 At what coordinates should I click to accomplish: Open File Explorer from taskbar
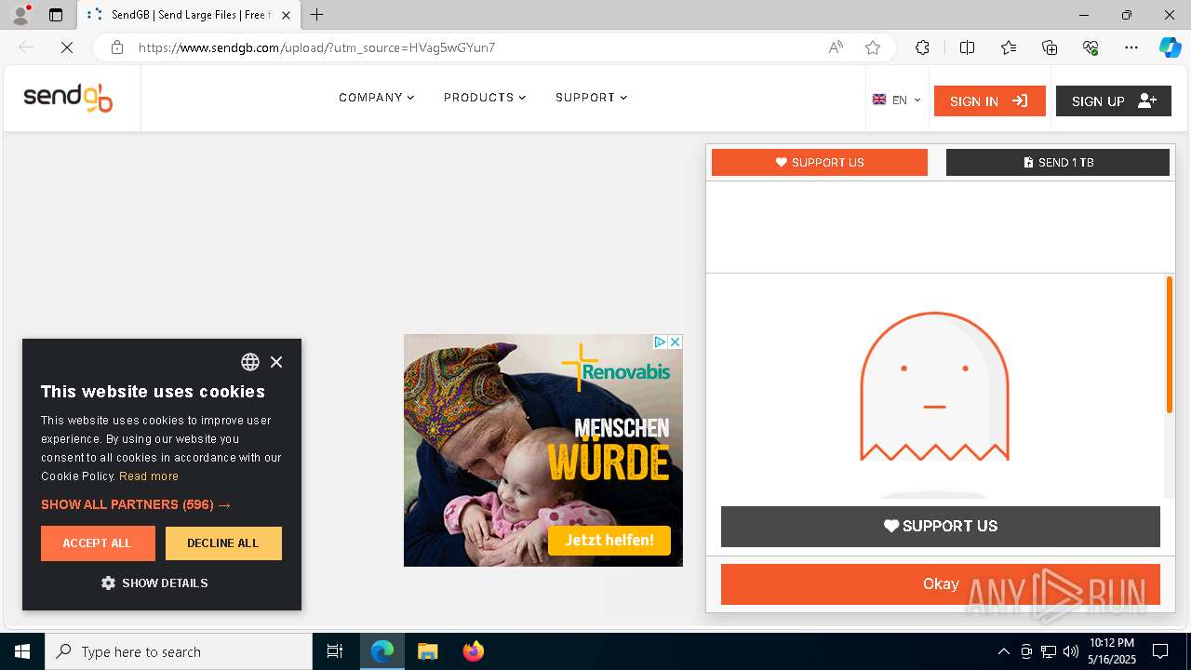427,651
